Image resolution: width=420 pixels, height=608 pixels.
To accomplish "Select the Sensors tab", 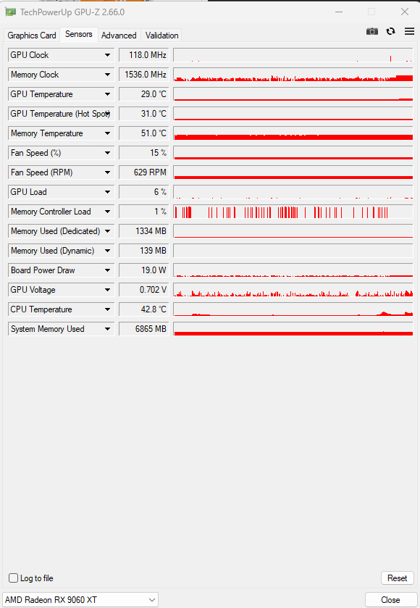I will 79,34.
